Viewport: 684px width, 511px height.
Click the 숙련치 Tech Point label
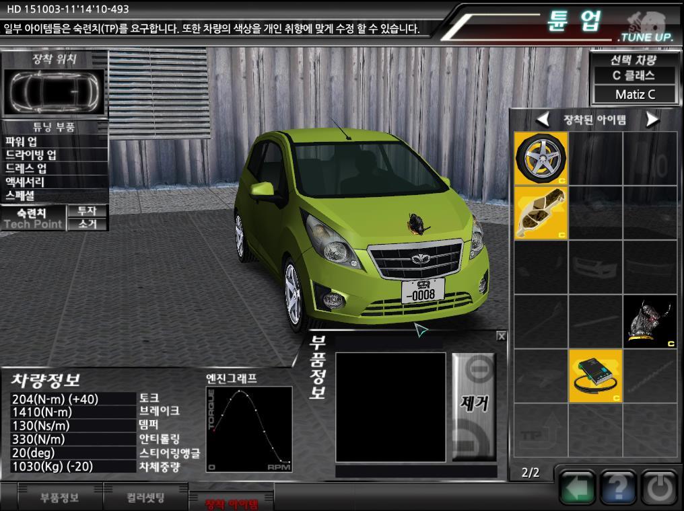(x=33, y=219)
